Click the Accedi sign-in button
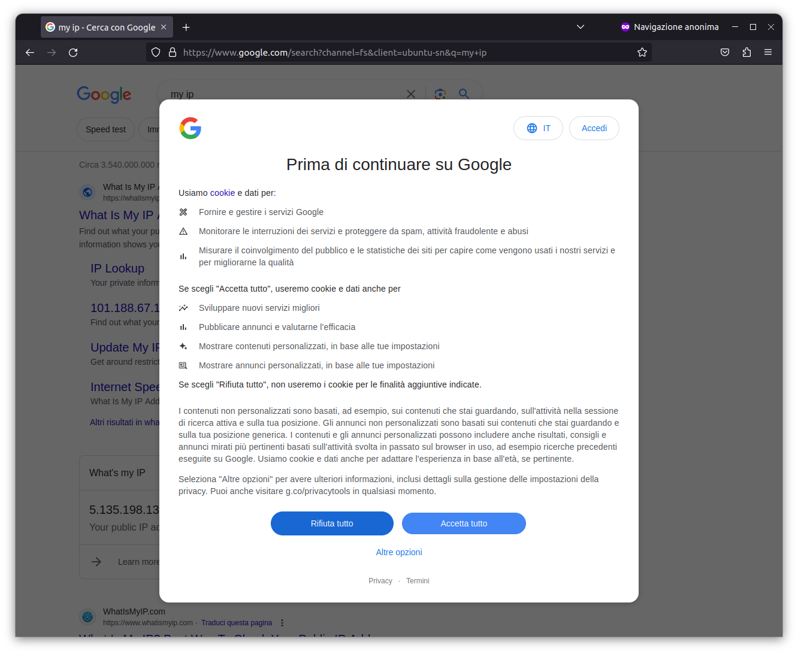 (x=594, y=128)
